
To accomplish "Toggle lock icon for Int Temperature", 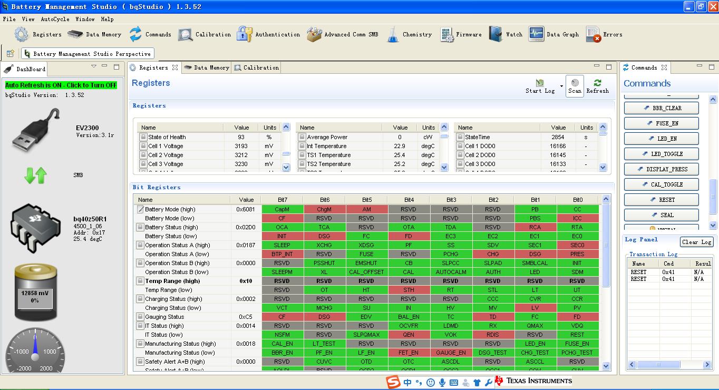I will (x=302, y=146).
